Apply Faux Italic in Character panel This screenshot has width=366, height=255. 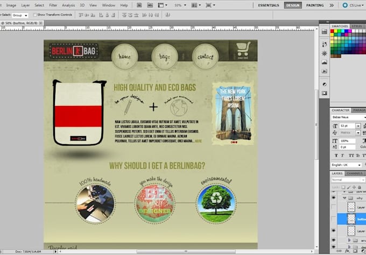[x=342, y=155]
